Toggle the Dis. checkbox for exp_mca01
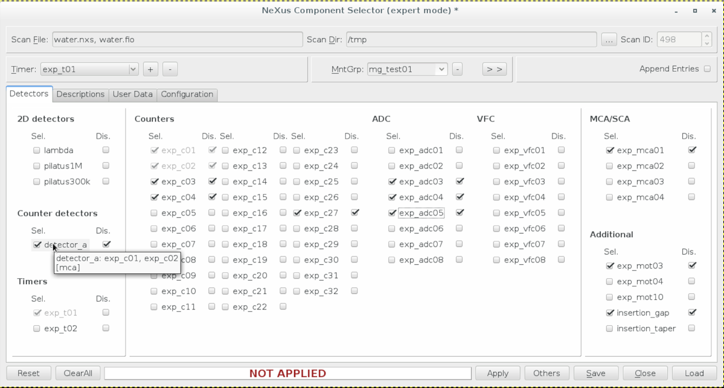 click(692, 150)
